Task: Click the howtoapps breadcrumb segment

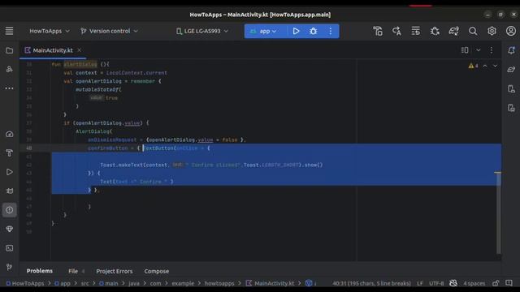Action: (219, 283)
